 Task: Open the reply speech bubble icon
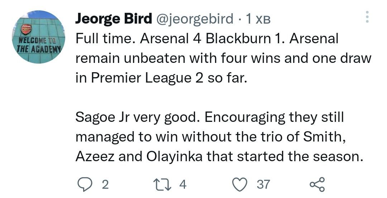pyautogui.click(x=84, y=184)
